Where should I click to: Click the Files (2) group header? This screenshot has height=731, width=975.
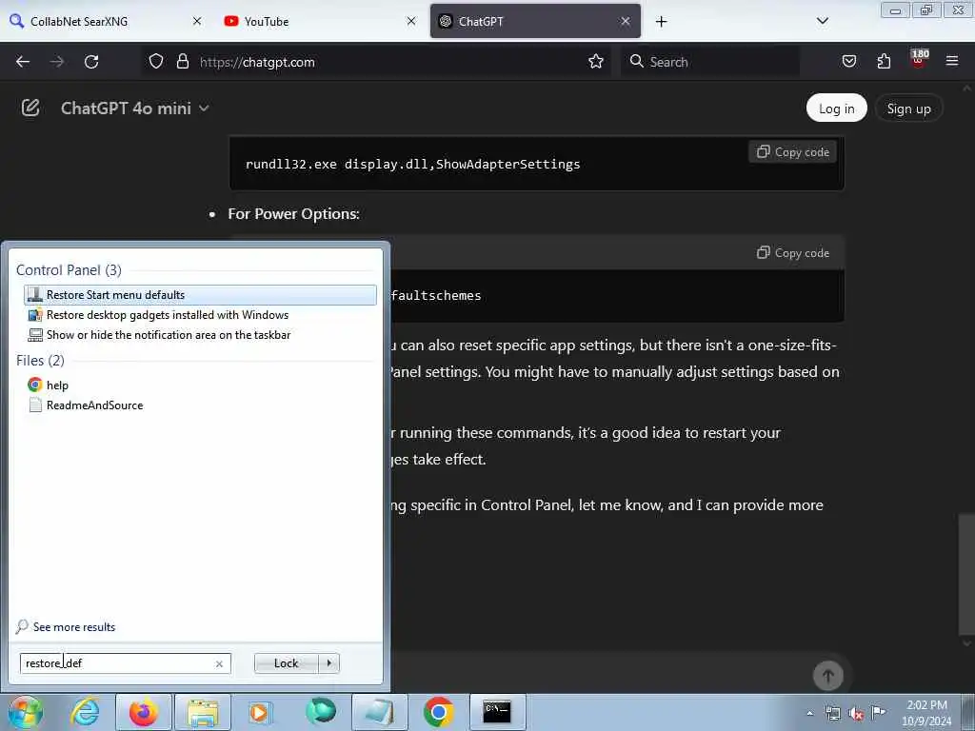coord(40,360)
